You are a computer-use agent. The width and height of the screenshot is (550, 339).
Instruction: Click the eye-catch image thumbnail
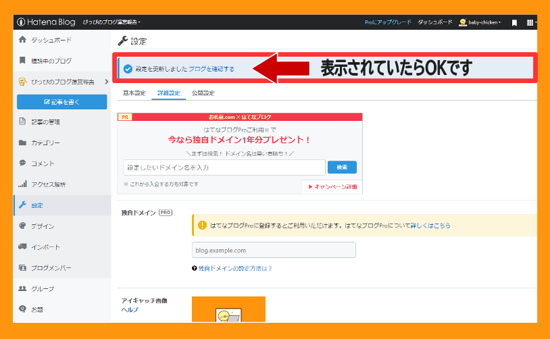pos(228,309)
